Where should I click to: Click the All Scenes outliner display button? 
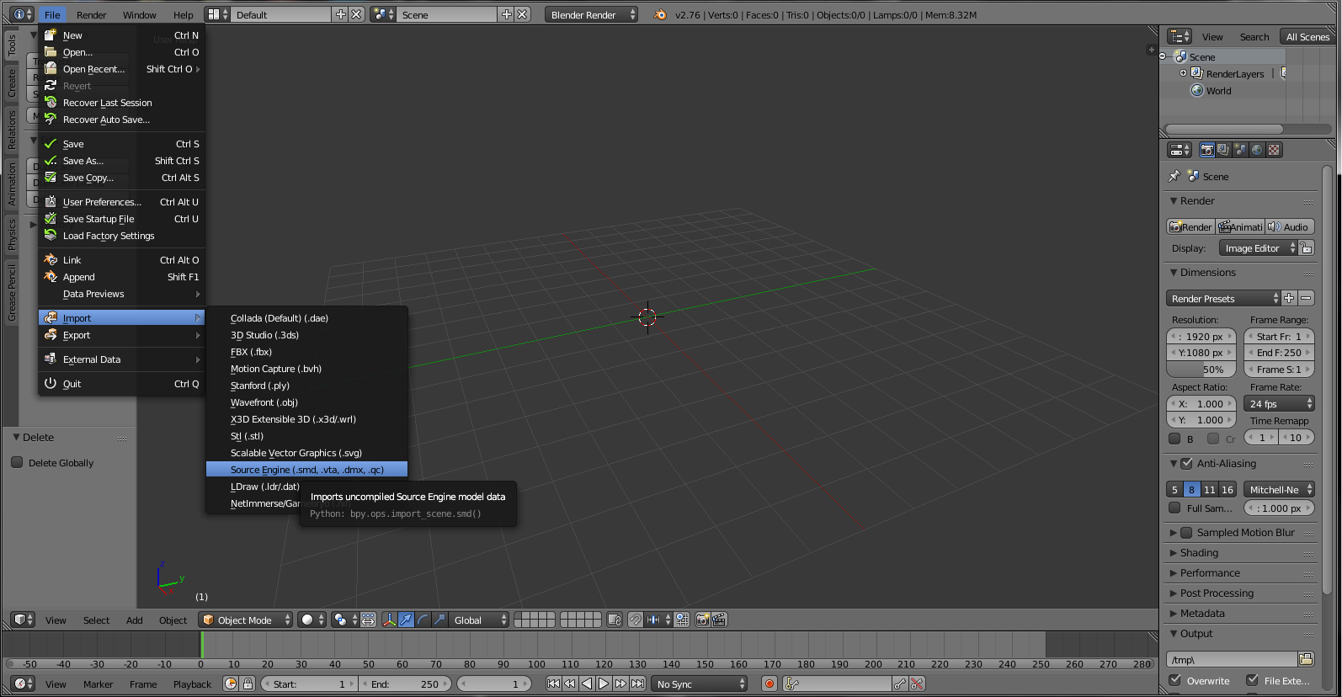pos(1307,36)
